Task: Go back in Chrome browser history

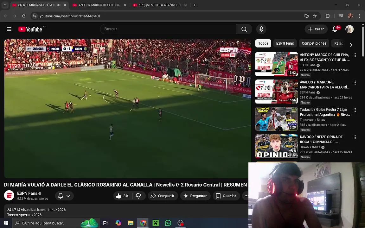Action: tap(6, 16)
